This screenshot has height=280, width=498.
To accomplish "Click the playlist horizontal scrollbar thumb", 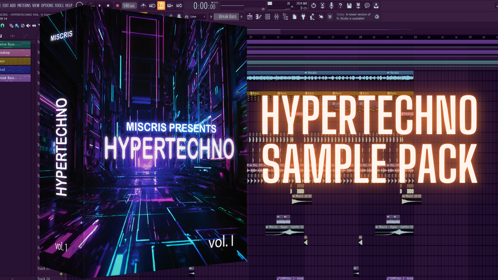I will coord(264,31).
